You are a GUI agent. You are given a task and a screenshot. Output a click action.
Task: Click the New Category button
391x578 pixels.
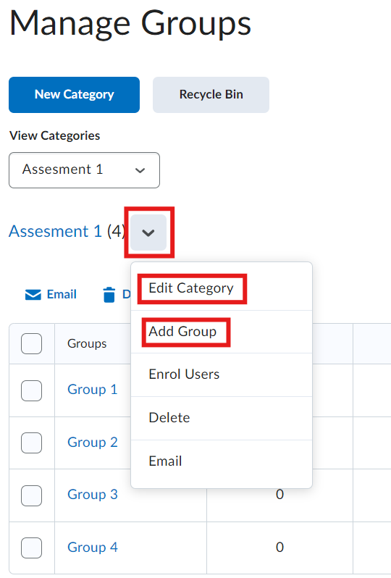(x=74, y=95)
